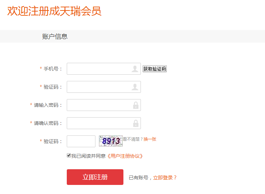Click 换一张 to change the captcha

(x=150, y=139)
